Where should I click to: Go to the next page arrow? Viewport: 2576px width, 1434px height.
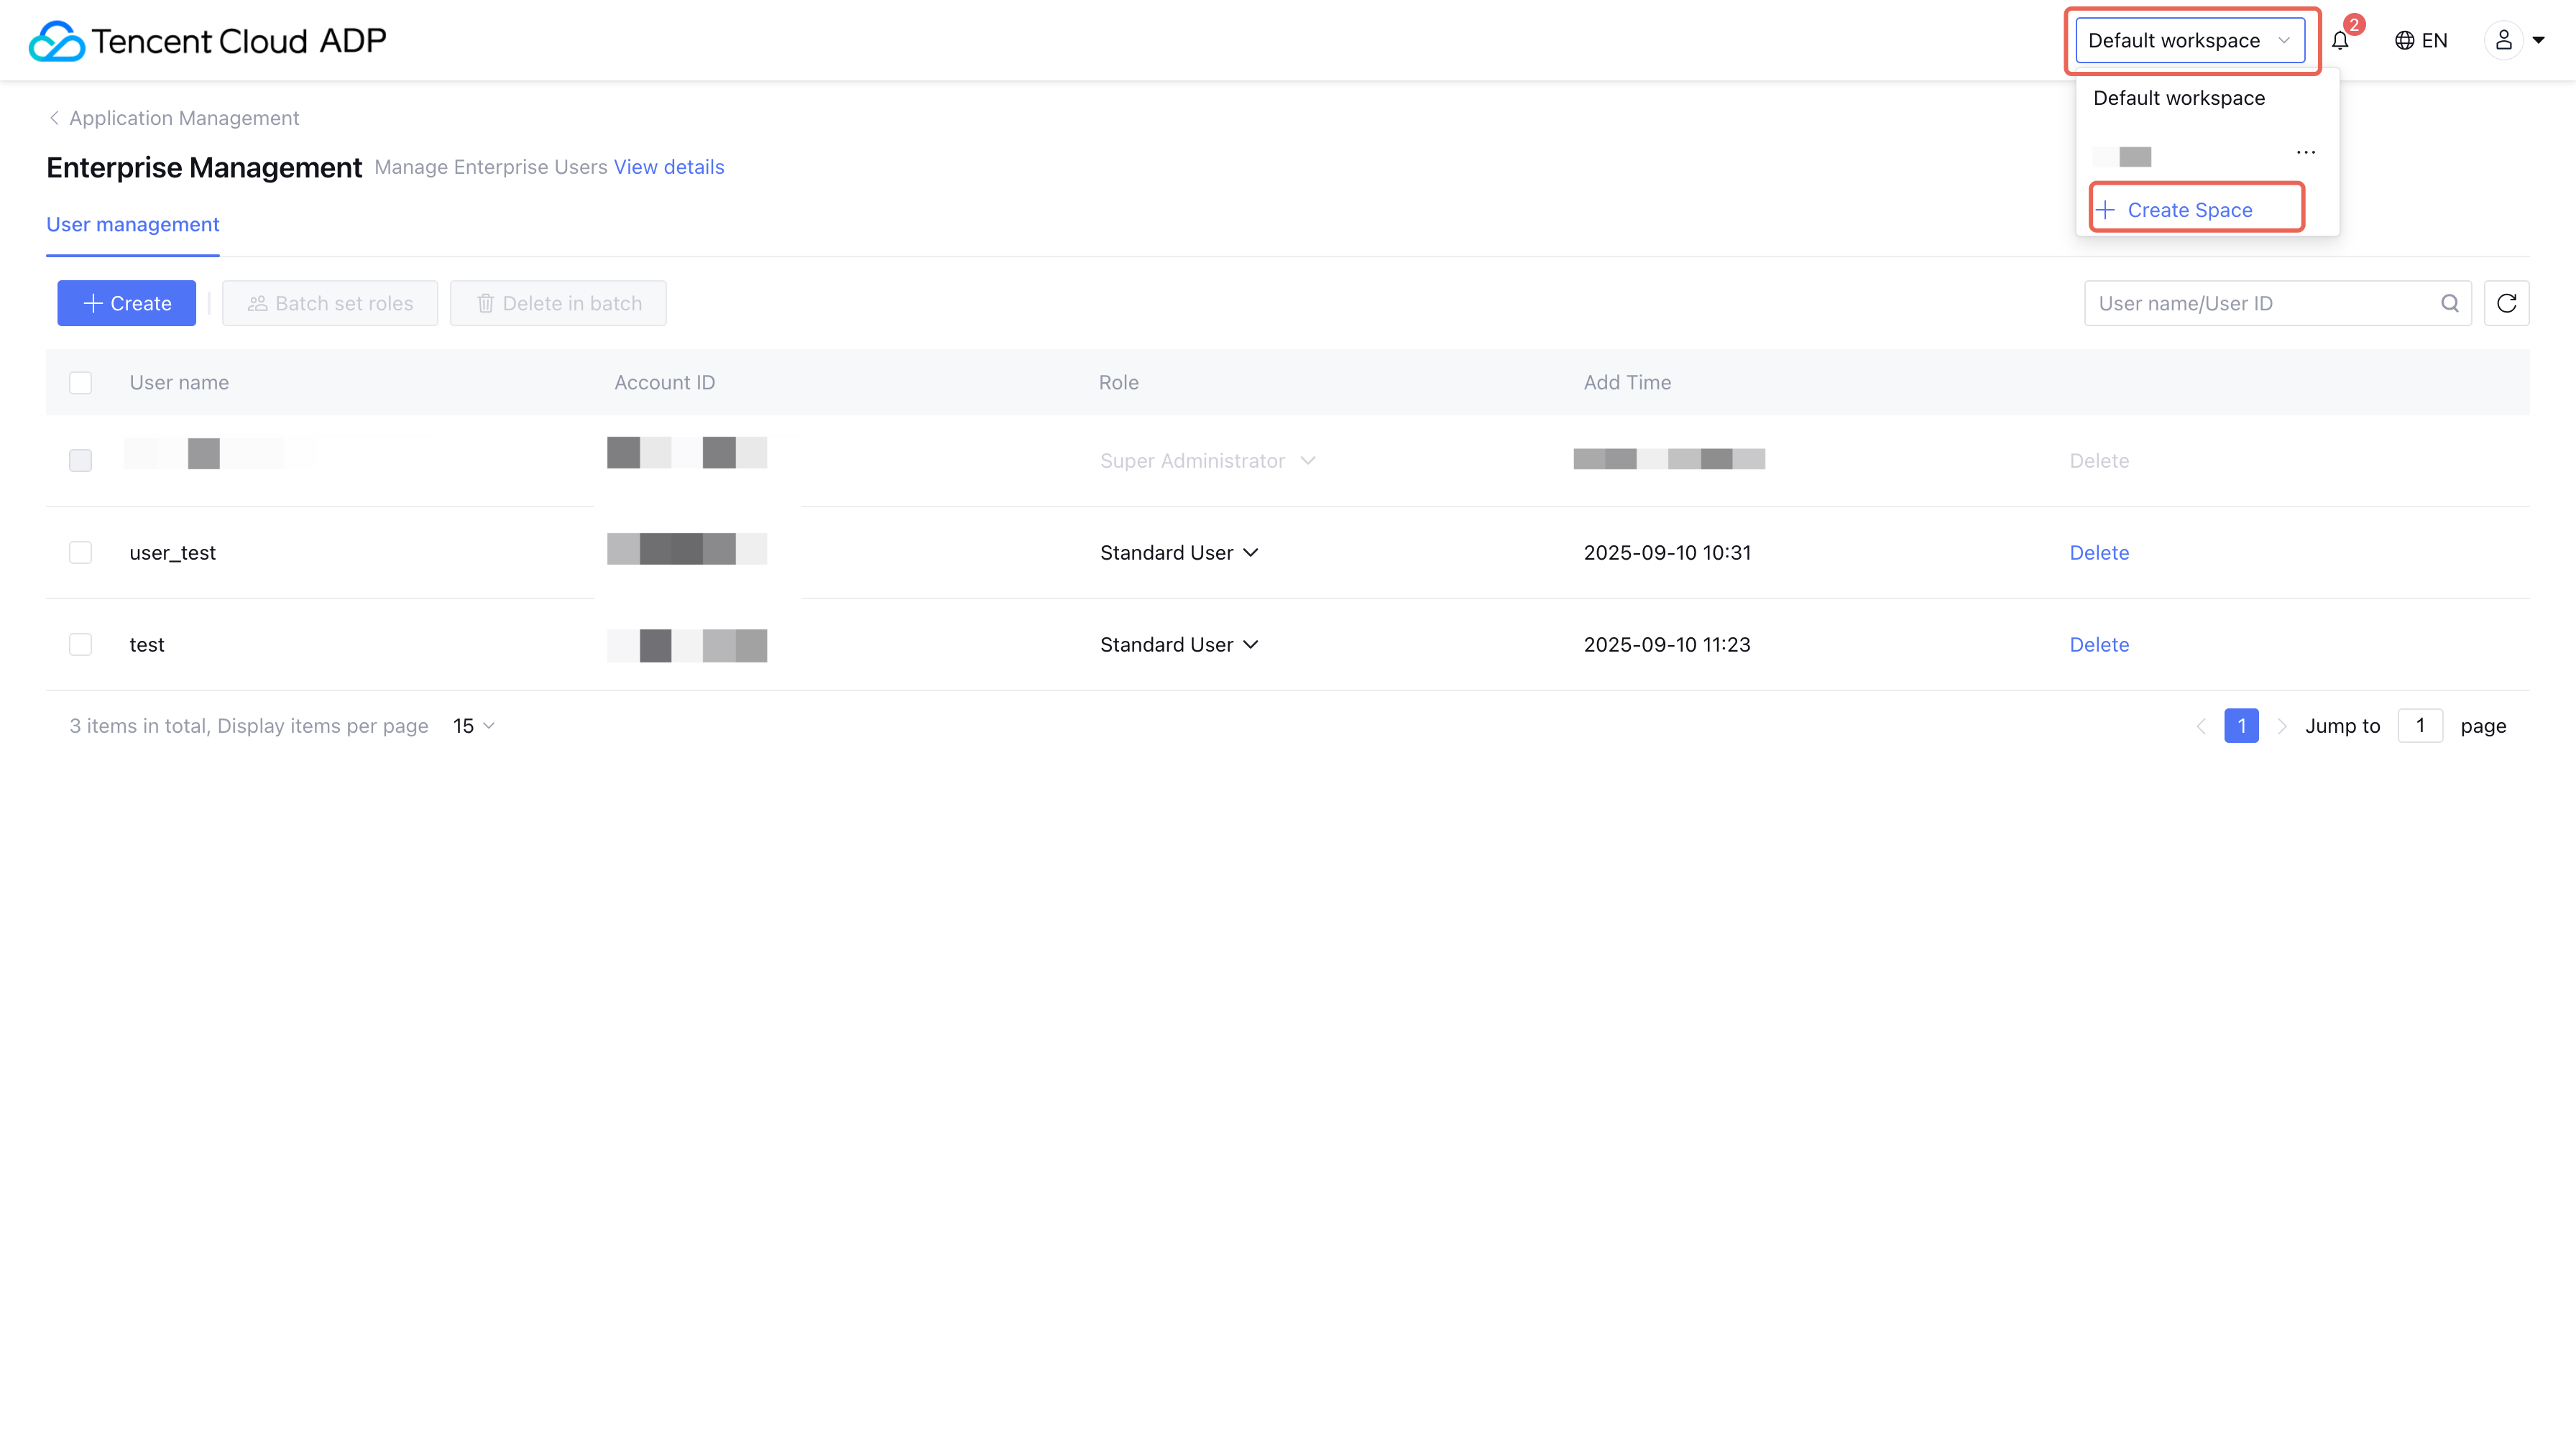[x=2281, y=726]
